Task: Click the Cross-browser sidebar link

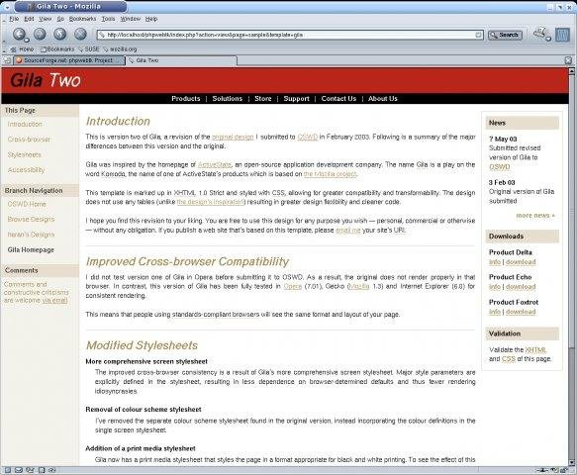Action: click(x=29, y=140)
